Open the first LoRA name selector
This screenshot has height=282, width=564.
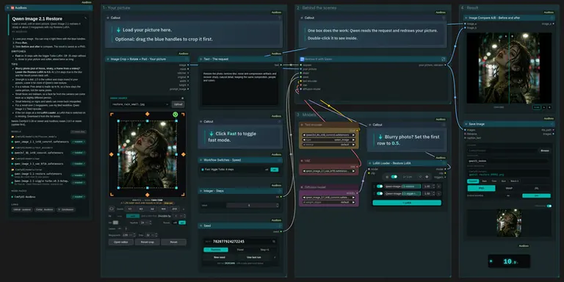(x=402, y=187)
